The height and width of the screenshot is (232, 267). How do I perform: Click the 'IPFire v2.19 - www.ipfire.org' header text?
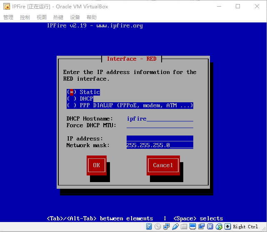pyautogui.click(x=95, y=26)
